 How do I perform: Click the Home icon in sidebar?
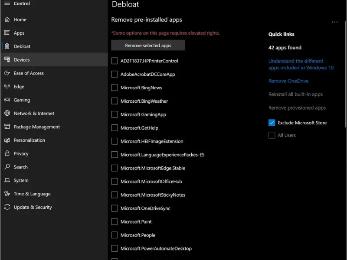pos(7,19)
